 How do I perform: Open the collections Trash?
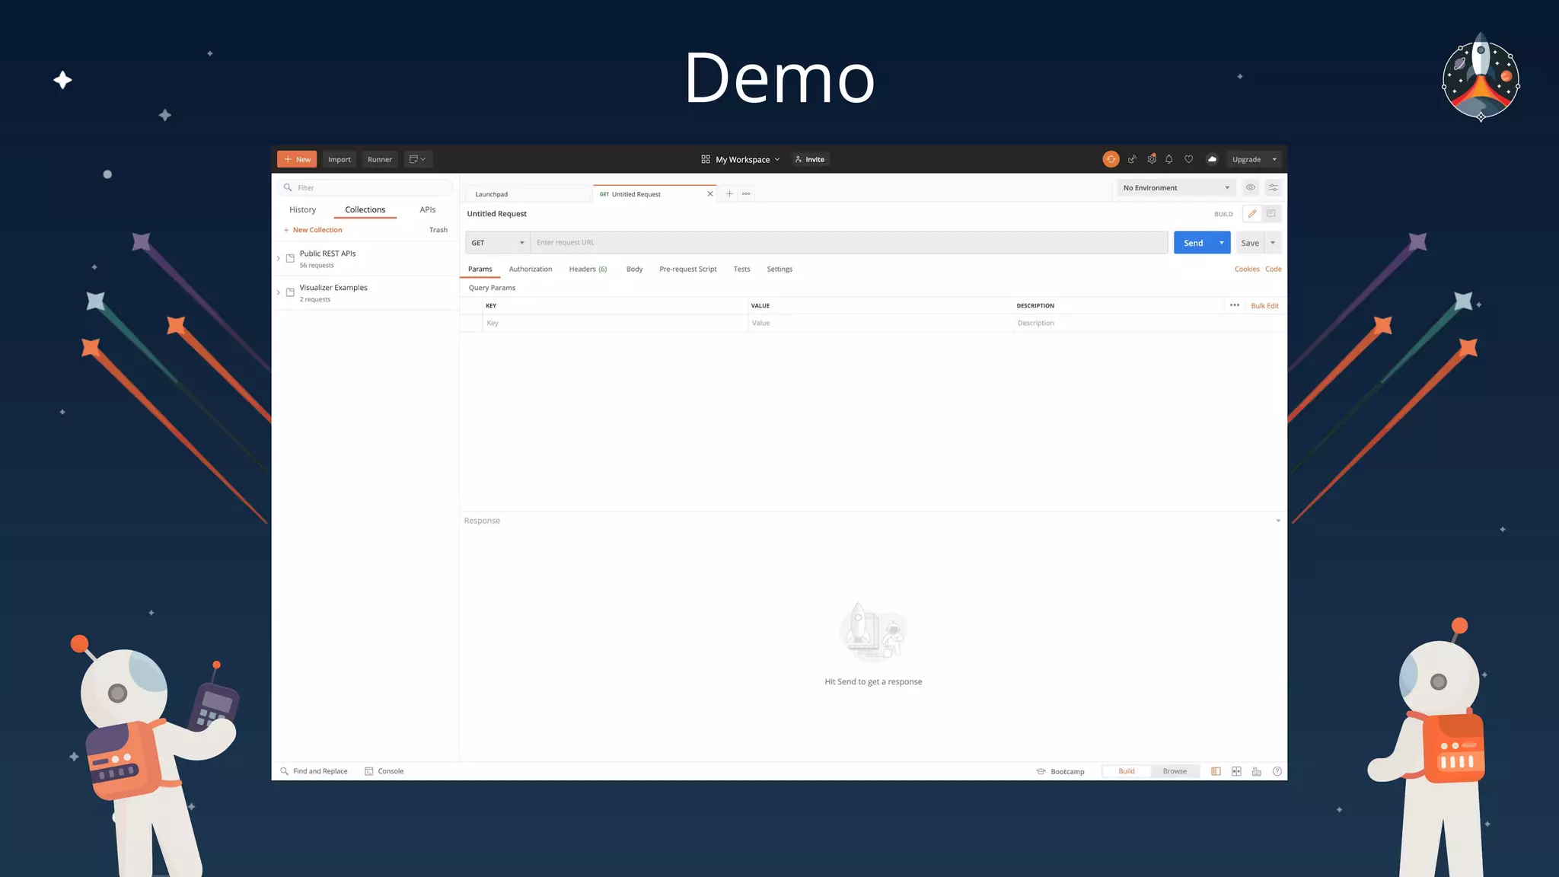click(438, 230)
